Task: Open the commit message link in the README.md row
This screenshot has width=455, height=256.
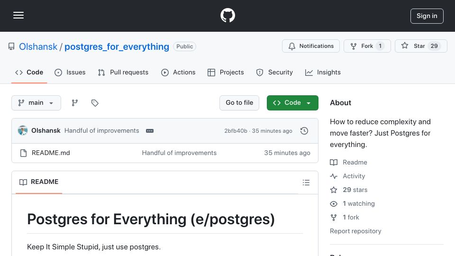Action: point(179,153)
